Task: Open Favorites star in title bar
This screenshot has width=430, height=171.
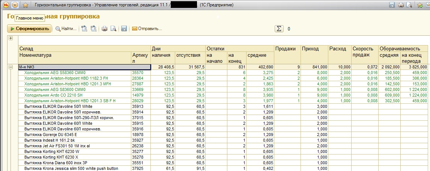Action: tap(26, 5)
